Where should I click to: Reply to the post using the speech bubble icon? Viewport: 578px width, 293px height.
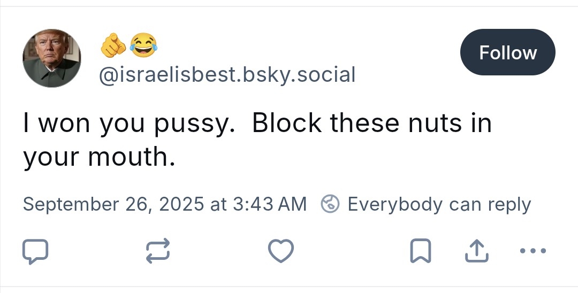tap(36, 251)
